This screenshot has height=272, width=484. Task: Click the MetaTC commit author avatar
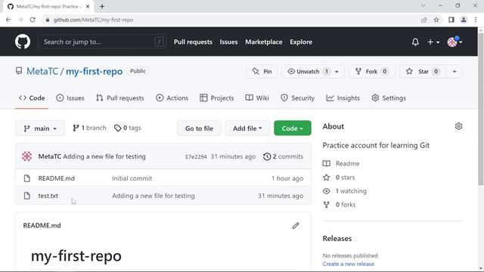(27, 156)
